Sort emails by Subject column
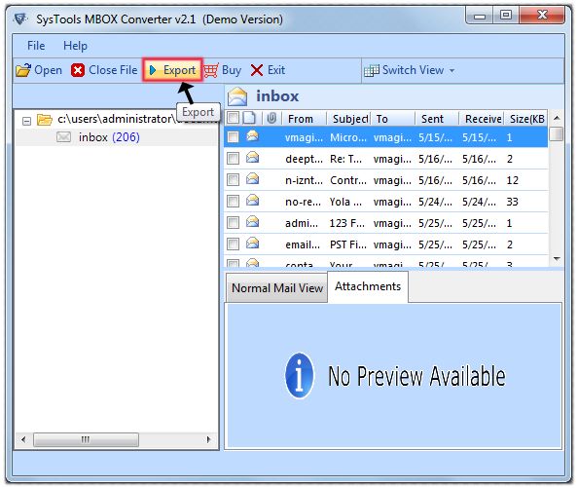Viewport: 578px width, 488px height. click(348, 119)
